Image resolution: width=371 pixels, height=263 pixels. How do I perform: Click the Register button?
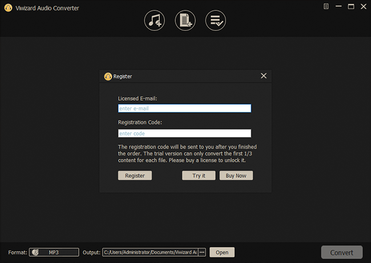click(x=135, y=176)
